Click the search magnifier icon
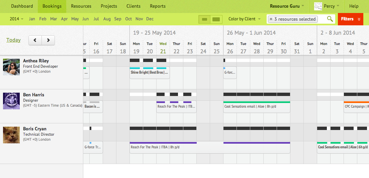This screenshot has height=178, width=369. 330,19
